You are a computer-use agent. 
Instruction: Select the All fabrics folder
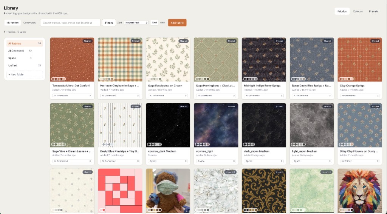25,43
